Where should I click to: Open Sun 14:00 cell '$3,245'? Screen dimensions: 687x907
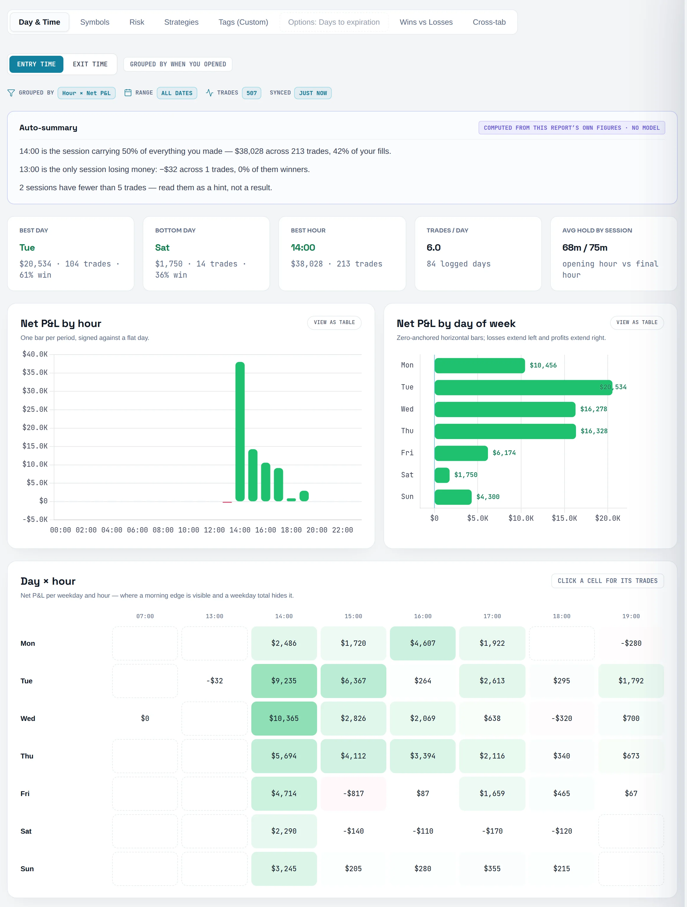(x=284, y=869)
